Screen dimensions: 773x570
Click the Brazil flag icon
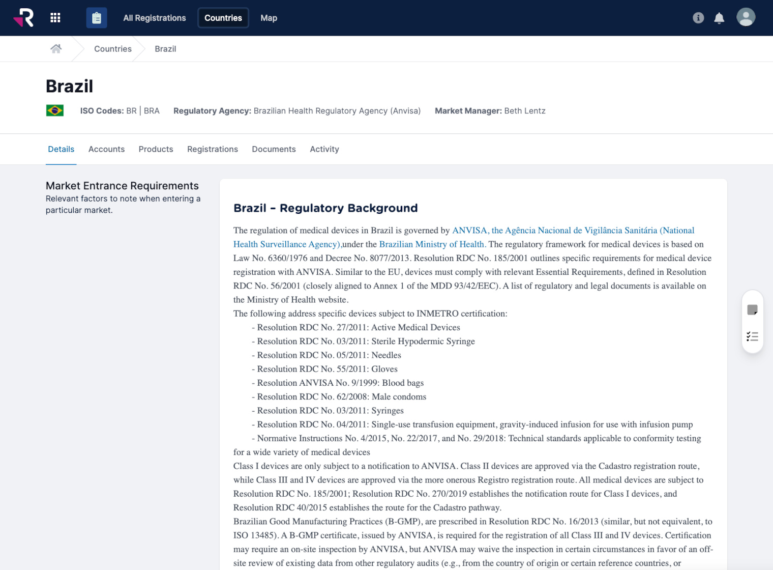pos(55,110)
